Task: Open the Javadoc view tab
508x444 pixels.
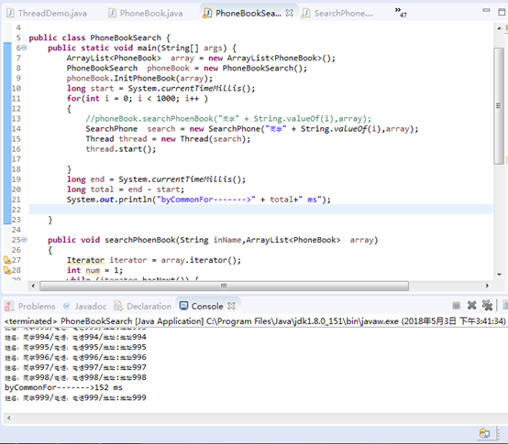Action: 84,306
